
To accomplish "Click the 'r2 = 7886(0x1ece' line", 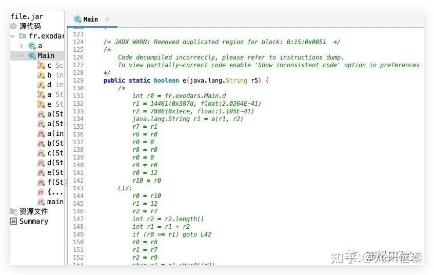I will coord(193,111).
